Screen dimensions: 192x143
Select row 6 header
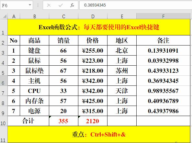pos(4,81)
